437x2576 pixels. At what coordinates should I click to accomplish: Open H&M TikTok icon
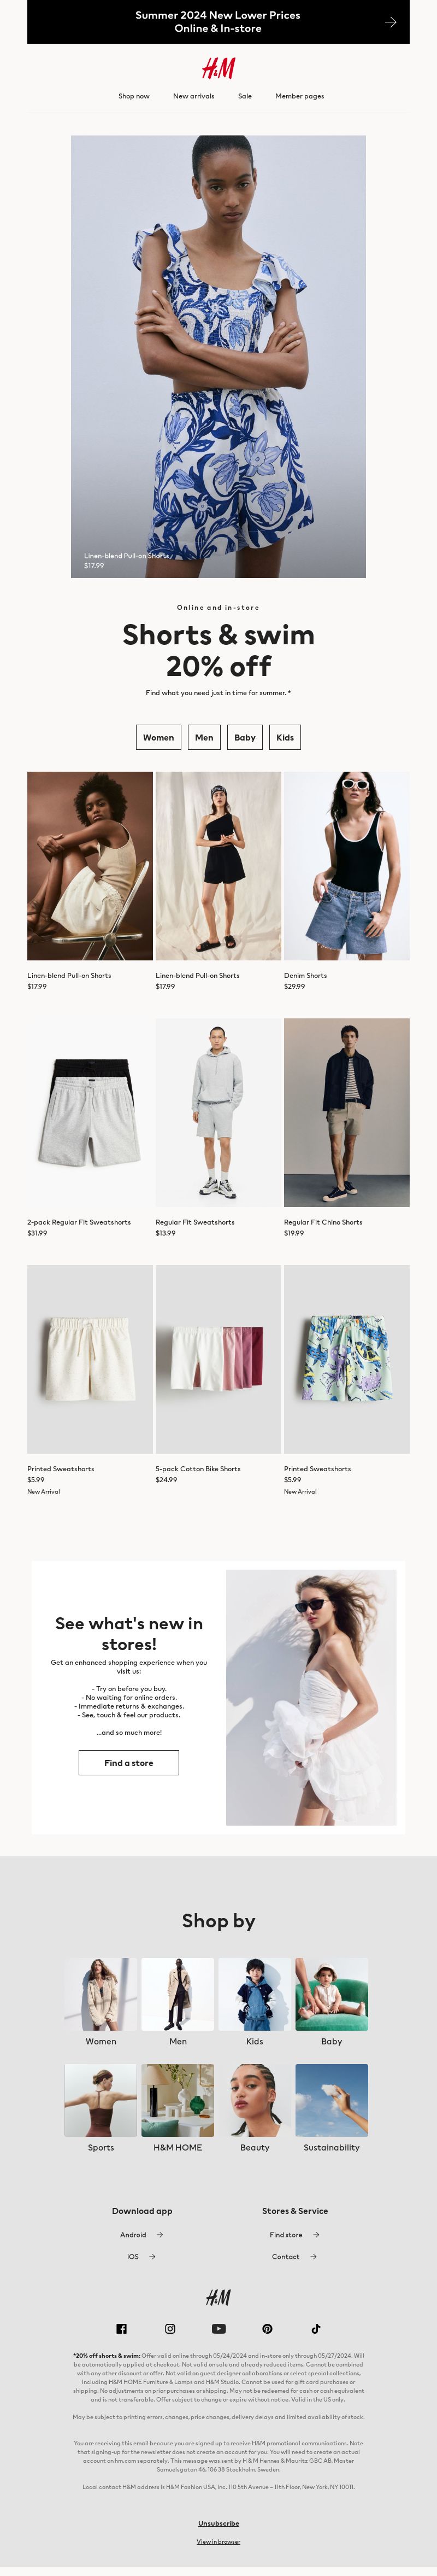pyautogui.click(x=315, y=2328)
